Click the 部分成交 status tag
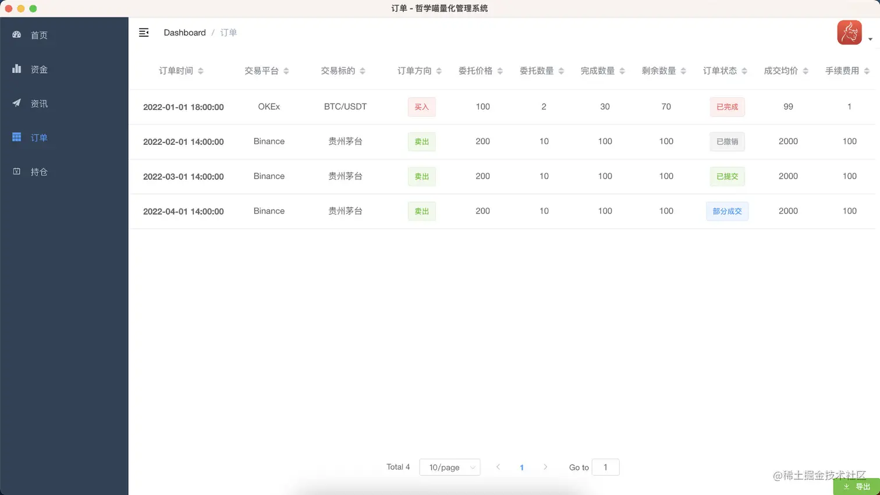Viewport: 880px width, 495px height. (x=727, y=211)
